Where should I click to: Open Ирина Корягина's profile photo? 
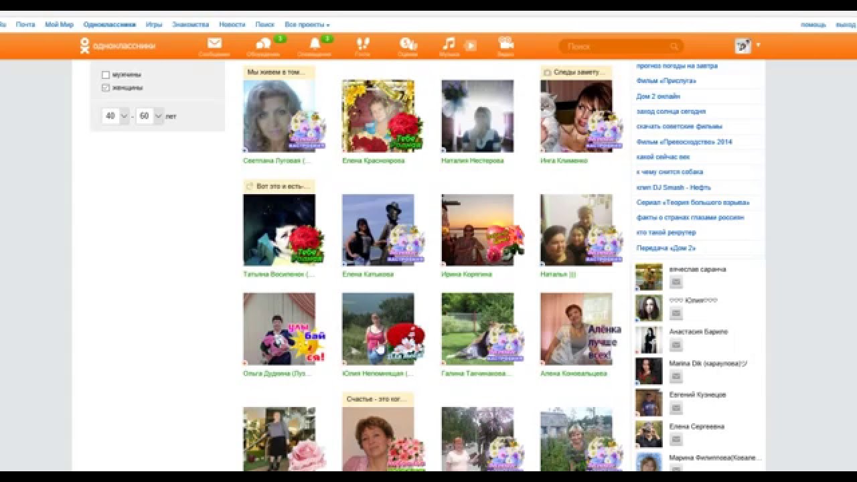(x=477, y=230)
